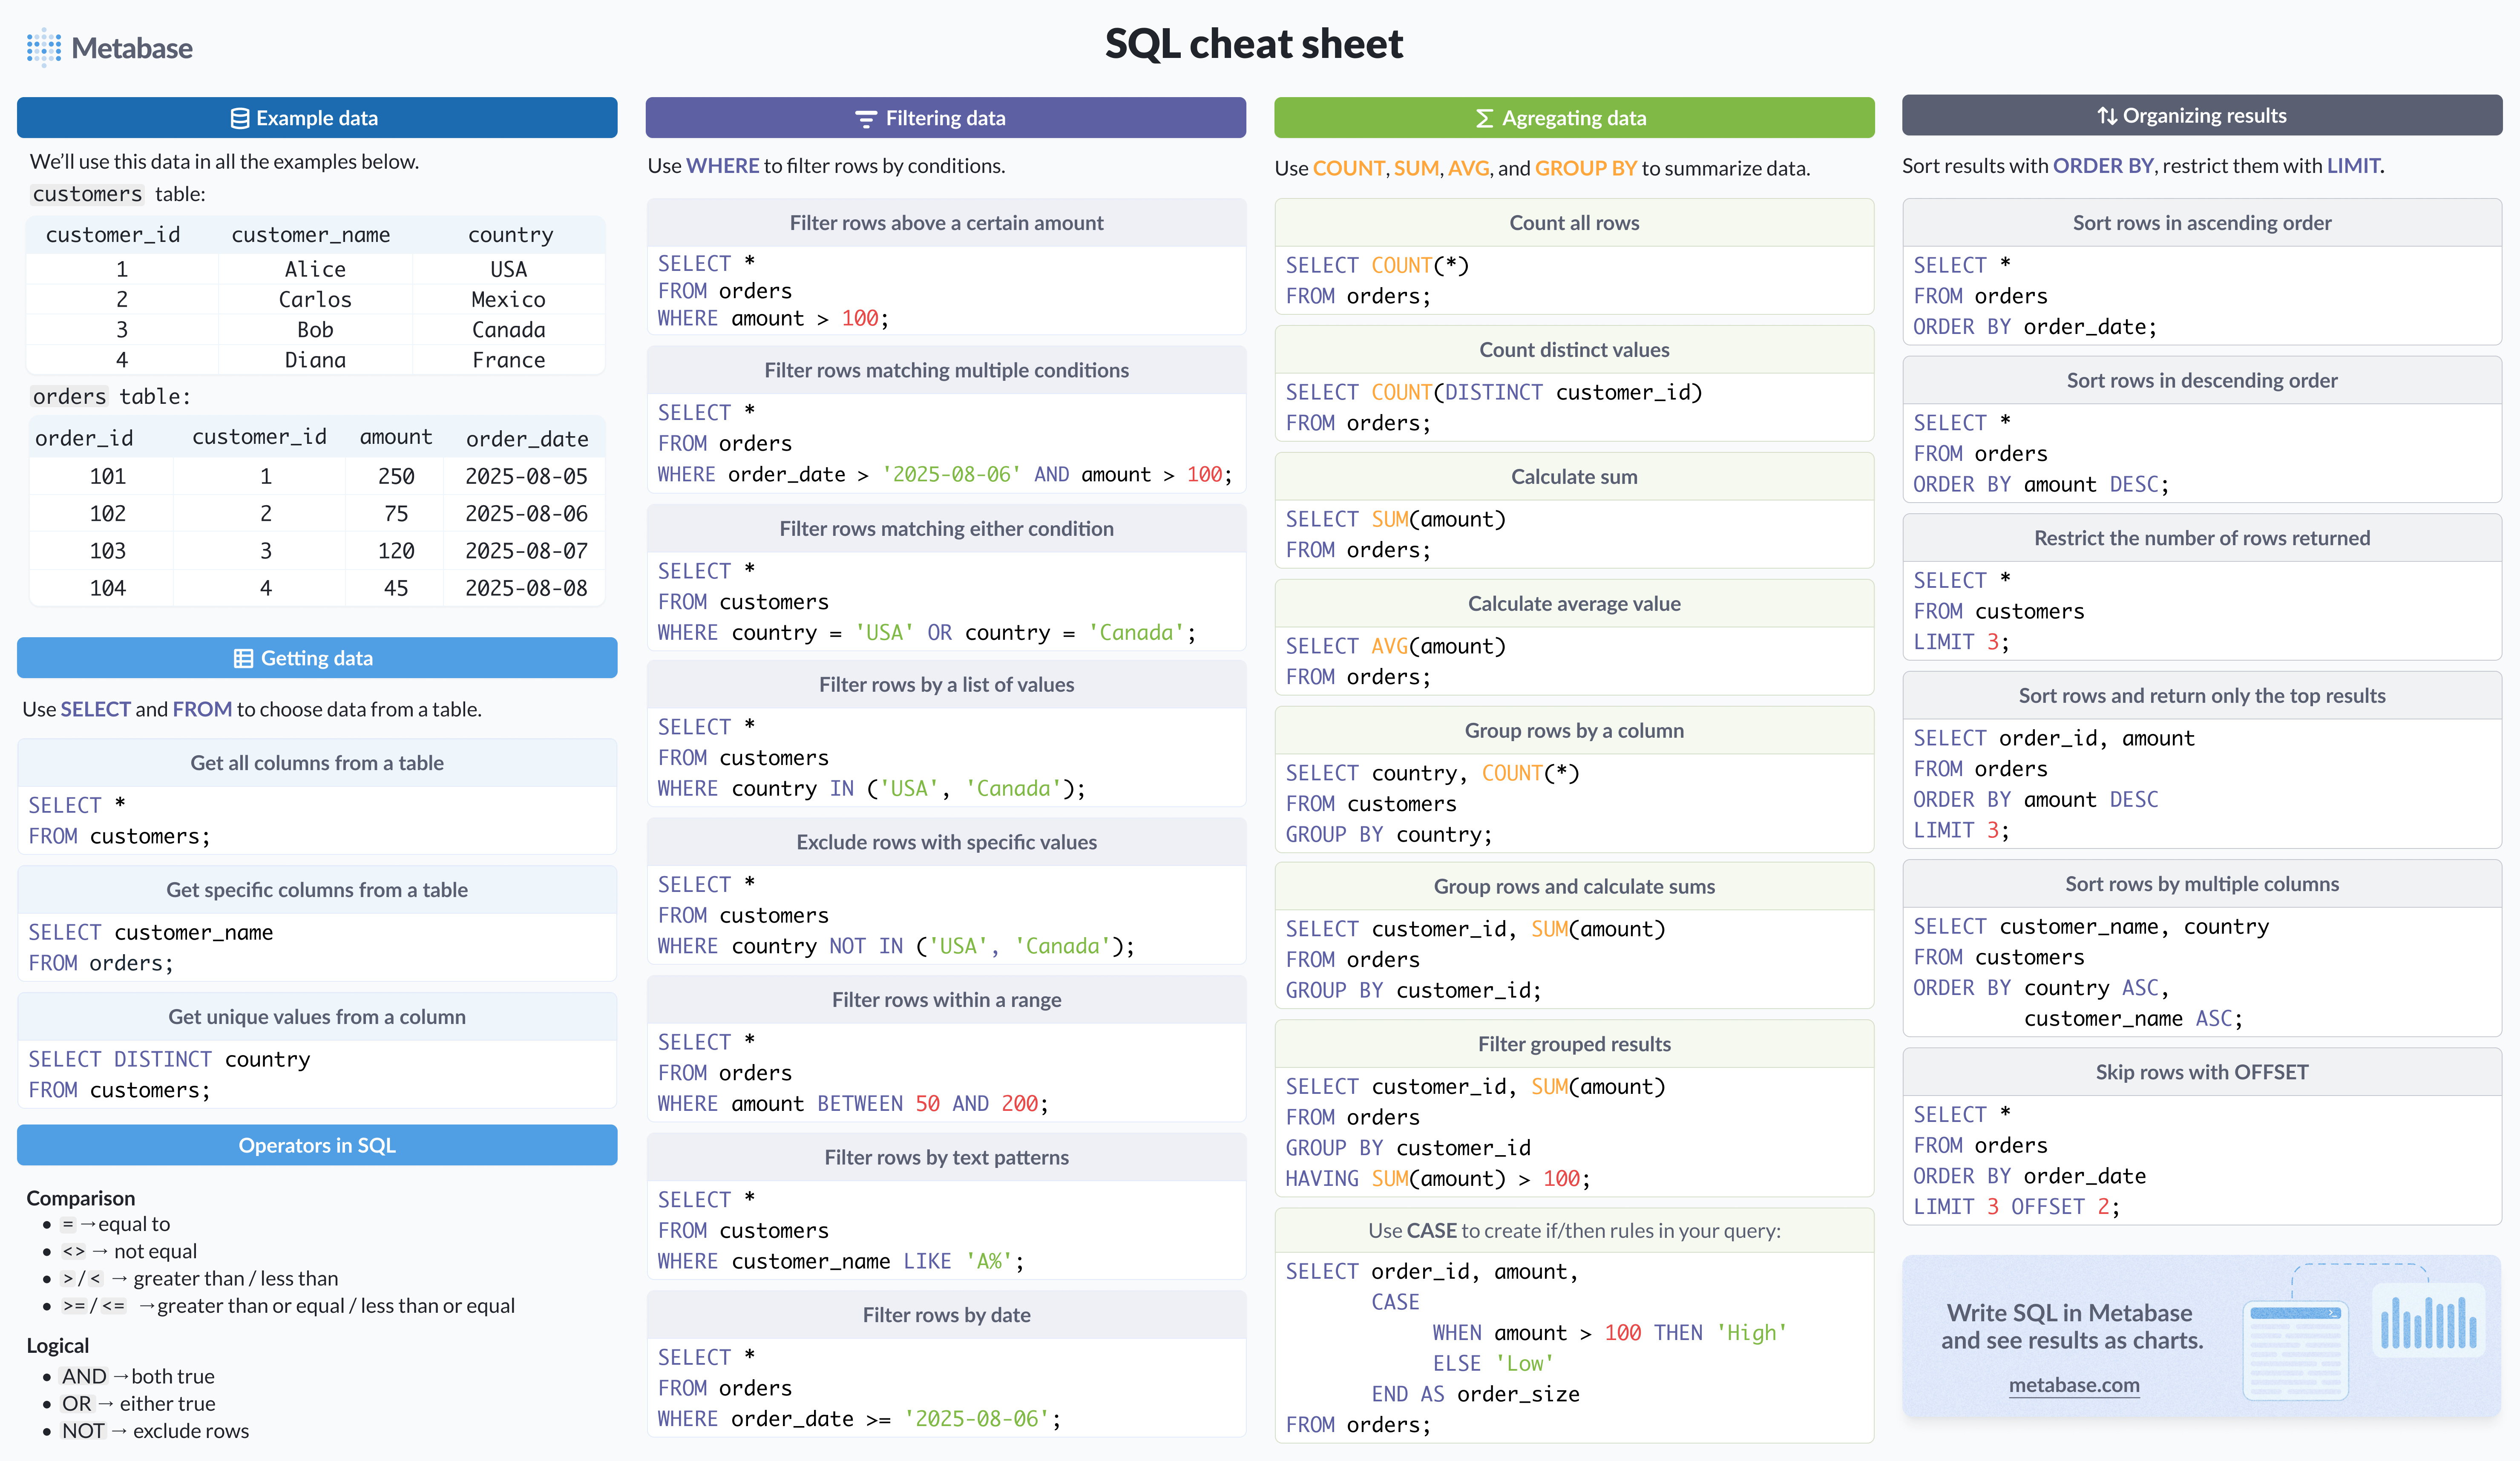Expand the Filter rows by date card
The image size is (2520, 1461).
click(946, 1314)
